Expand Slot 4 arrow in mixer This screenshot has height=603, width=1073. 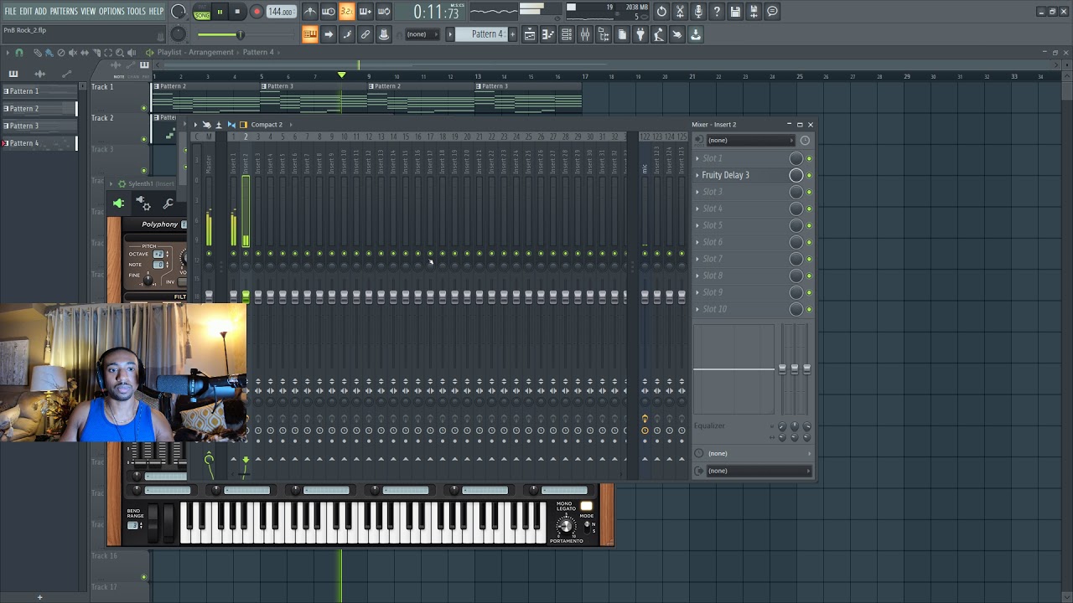(x=697, y=209)
